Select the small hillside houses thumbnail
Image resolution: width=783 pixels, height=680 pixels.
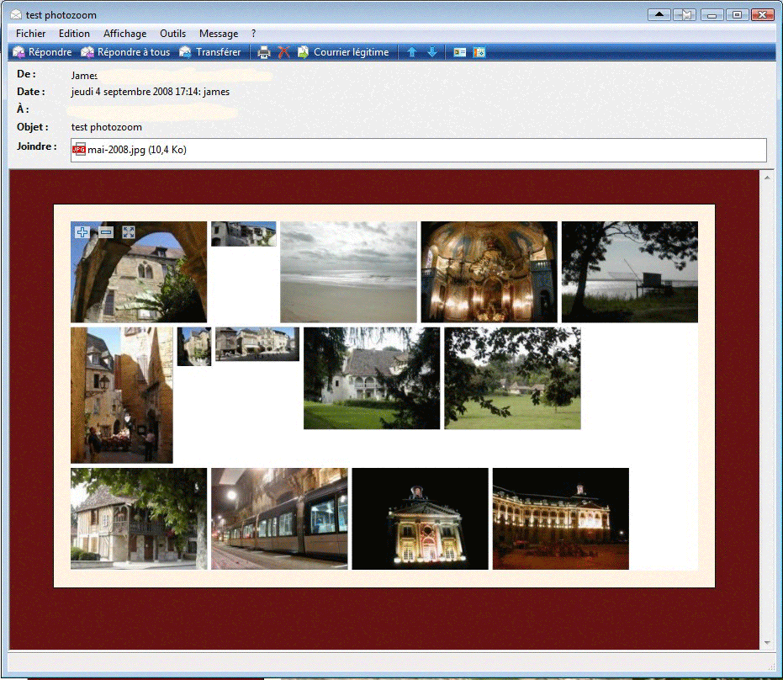click(x=244, y=234)
